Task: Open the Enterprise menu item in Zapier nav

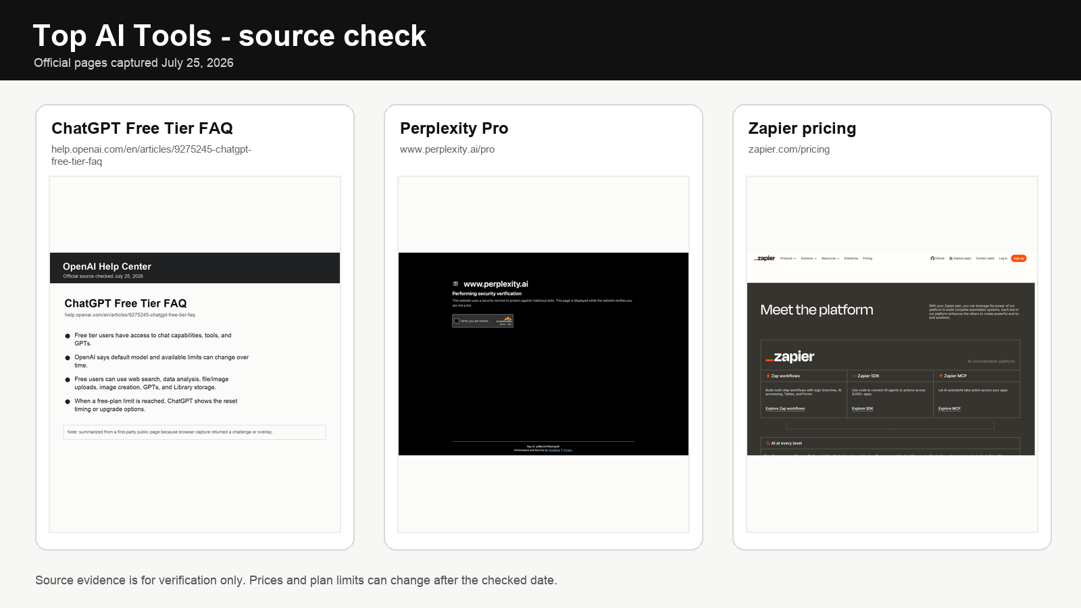Action: click(851, 258)
